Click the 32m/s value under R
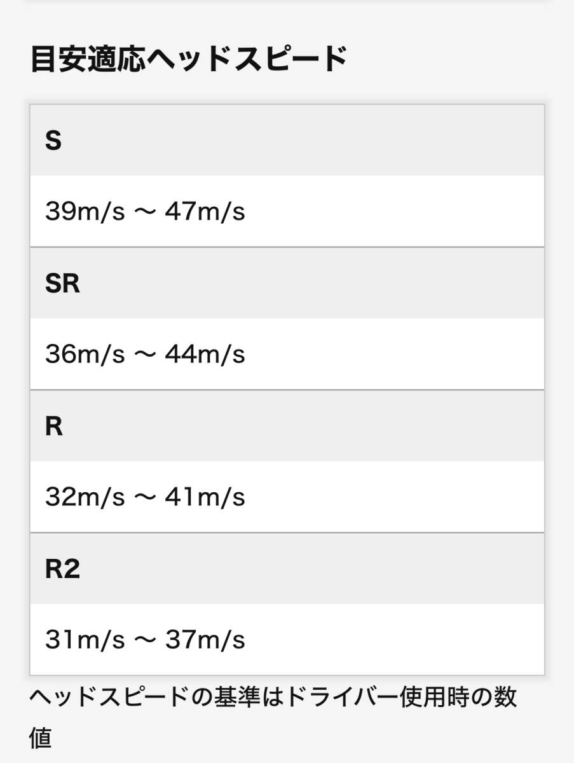The width and height of the screenshot is (574, 763). pos(85,497)
